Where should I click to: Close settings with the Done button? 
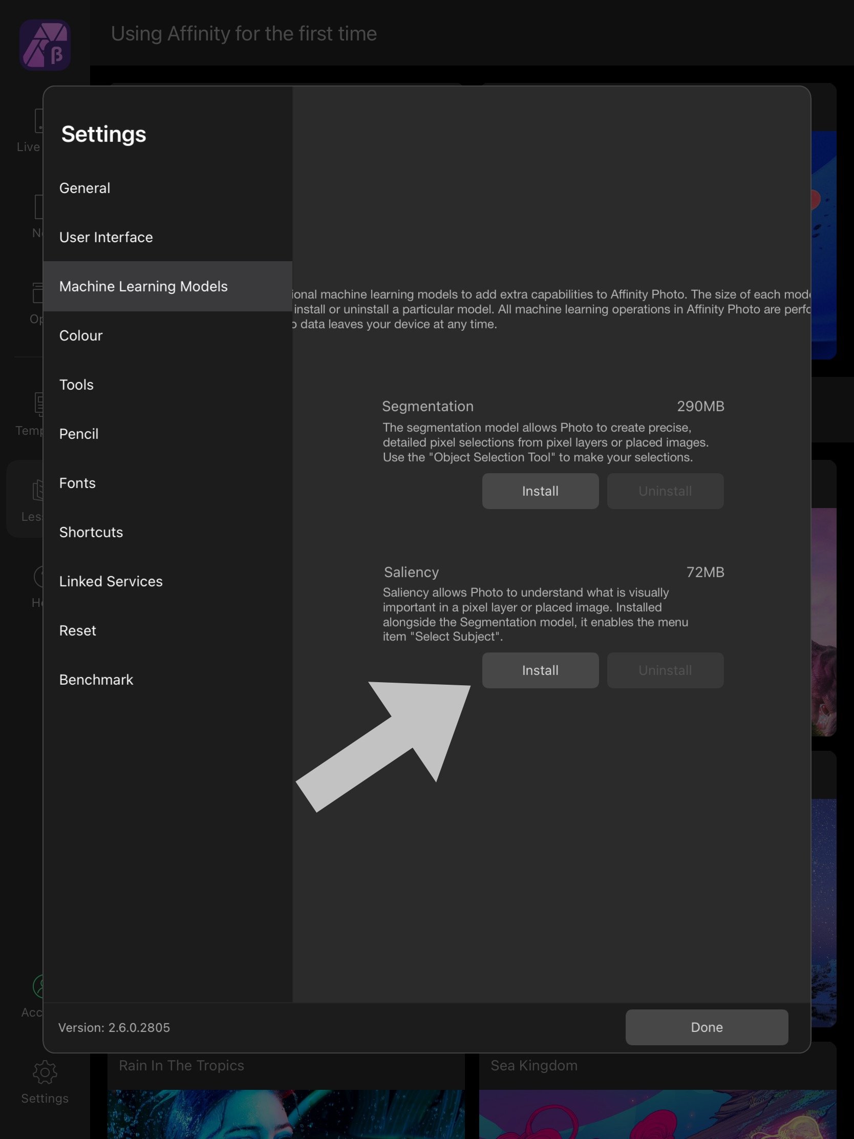pos(707,1027)
